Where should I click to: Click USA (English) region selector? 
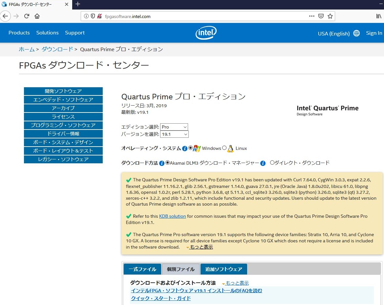[x=334, y=33]
